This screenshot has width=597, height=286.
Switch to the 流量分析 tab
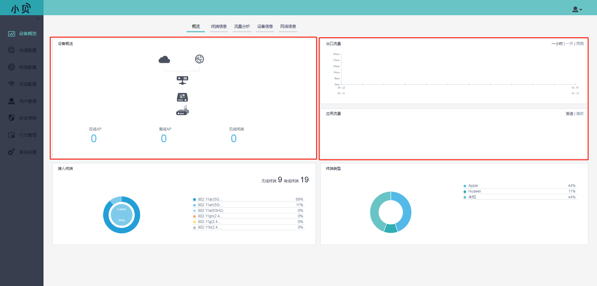pos(242,26)
